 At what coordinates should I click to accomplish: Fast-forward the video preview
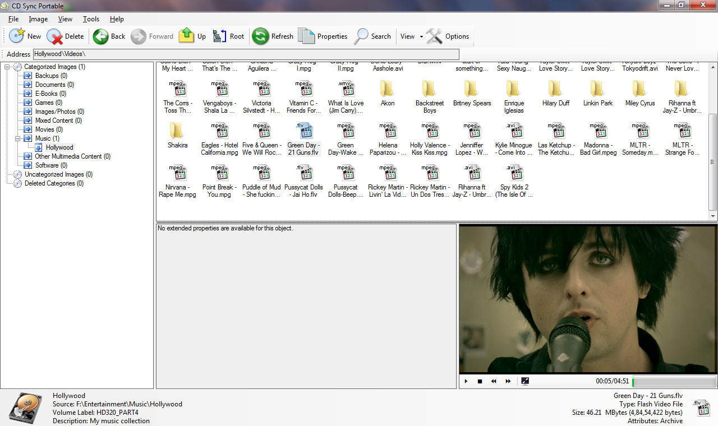508,381
